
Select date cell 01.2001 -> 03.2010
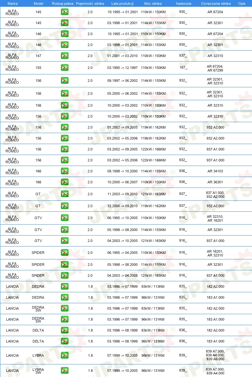[x=122, y=56]
